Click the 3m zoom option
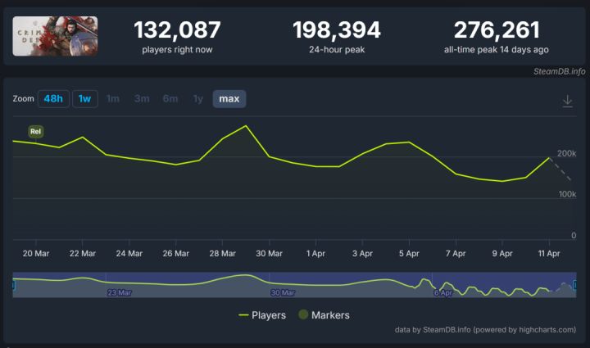The image size is (590, 348). pyautogui.click(x=142, y=99)
